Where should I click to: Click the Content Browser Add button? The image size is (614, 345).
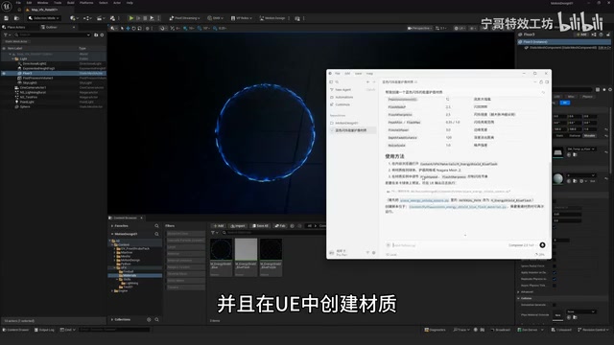pos(219,226)
